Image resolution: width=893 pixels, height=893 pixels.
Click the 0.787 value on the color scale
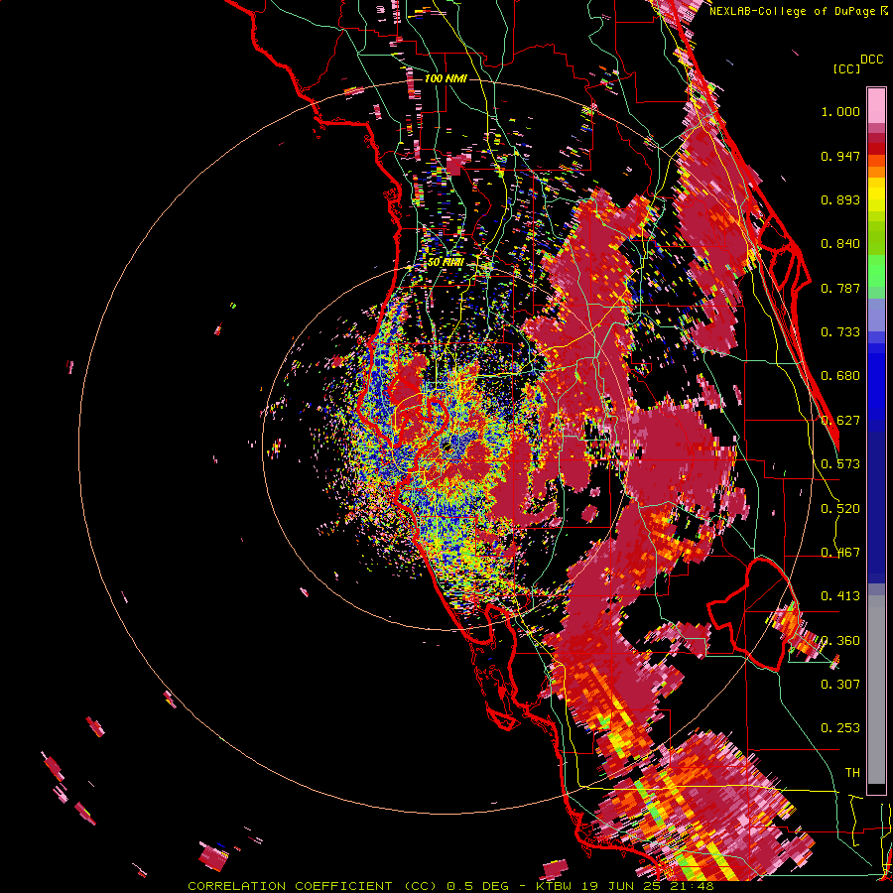(x=840, y=288)
